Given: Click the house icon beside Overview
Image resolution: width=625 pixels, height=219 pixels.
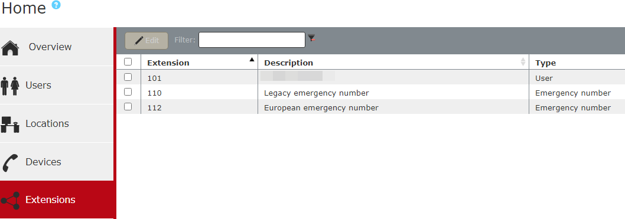Looking at the screenshot, I should (11, 48).
